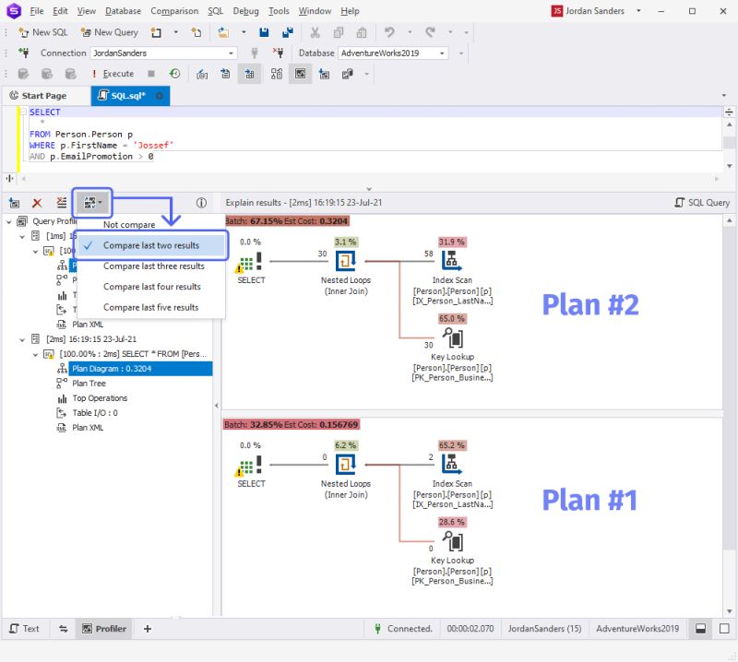This screenshot has width=738, height=662.
Task: Open the Tools menu
Action: pos(279,11)
